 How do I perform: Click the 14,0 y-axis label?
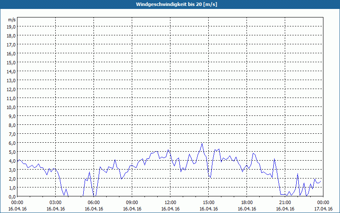12,72
